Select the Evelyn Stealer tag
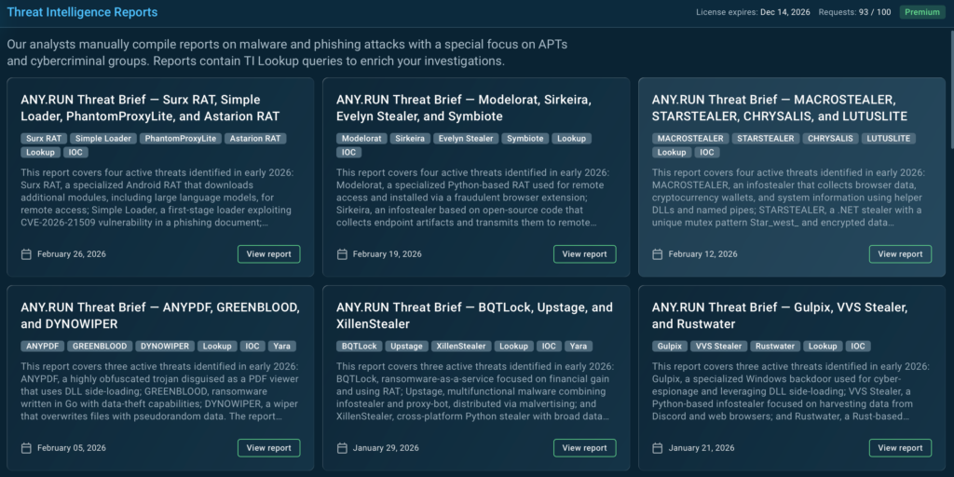 point(465,139)
